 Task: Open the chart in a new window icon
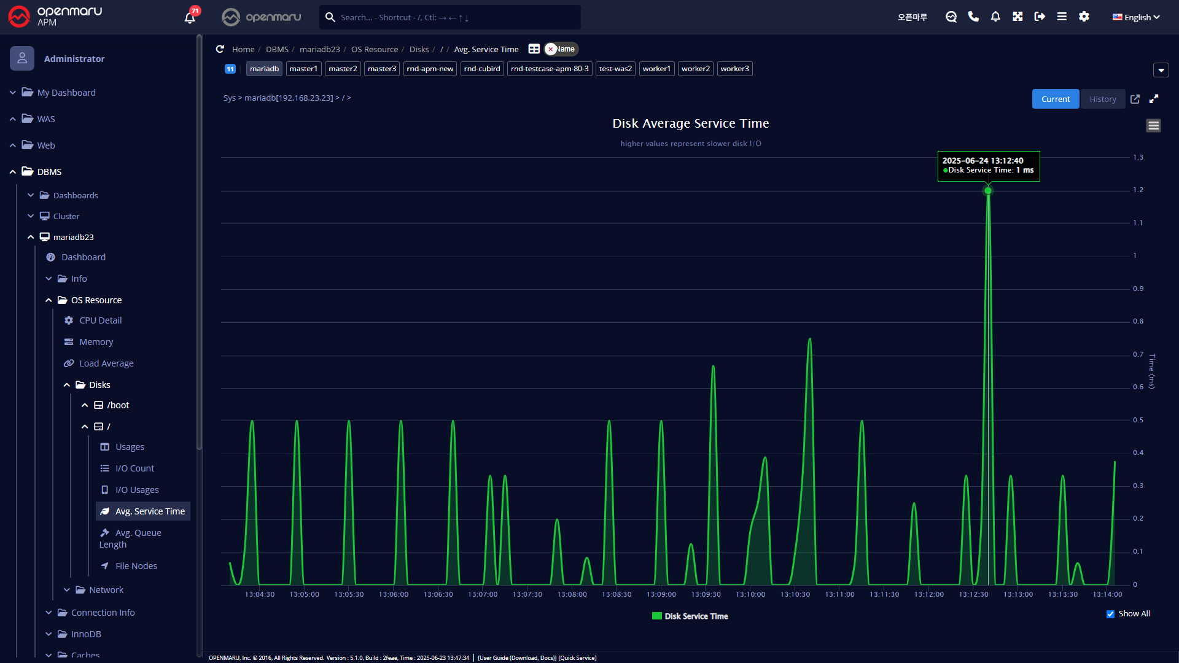[1135, 99]
